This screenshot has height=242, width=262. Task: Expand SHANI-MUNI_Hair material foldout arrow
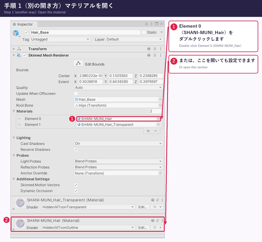coord(14,229)
